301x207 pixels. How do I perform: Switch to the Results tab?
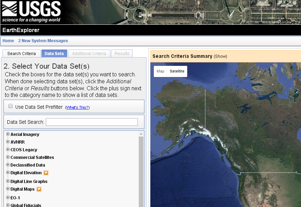tap(121, 53)
